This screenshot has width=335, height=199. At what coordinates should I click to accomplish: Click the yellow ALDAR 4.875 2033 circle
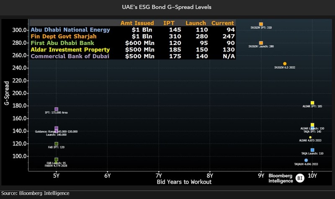click(310, 137)
